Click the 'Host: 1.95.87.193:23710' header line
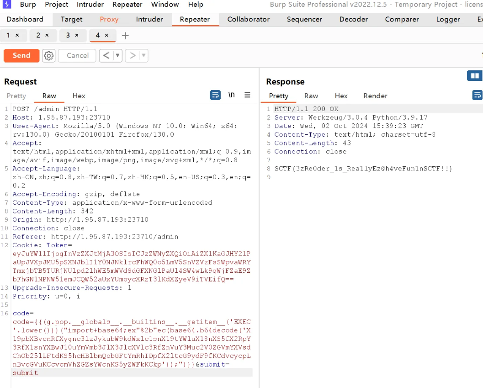The height and width of the screenshot is (388, 483). pyautogui.click(x=61, y=117)
